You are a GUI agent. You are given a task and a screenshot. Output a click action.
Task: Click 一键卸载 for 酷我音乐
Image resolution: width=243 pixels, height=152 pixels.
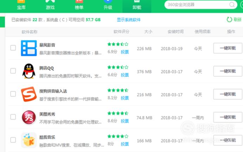(x=228, y=140)
